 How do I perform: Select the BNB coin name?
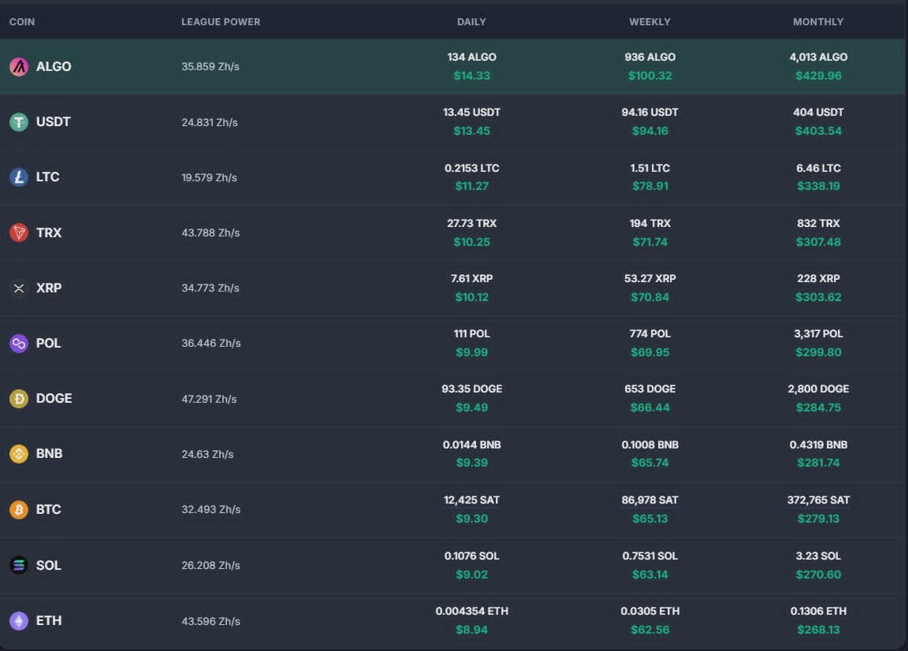(49, 453)
